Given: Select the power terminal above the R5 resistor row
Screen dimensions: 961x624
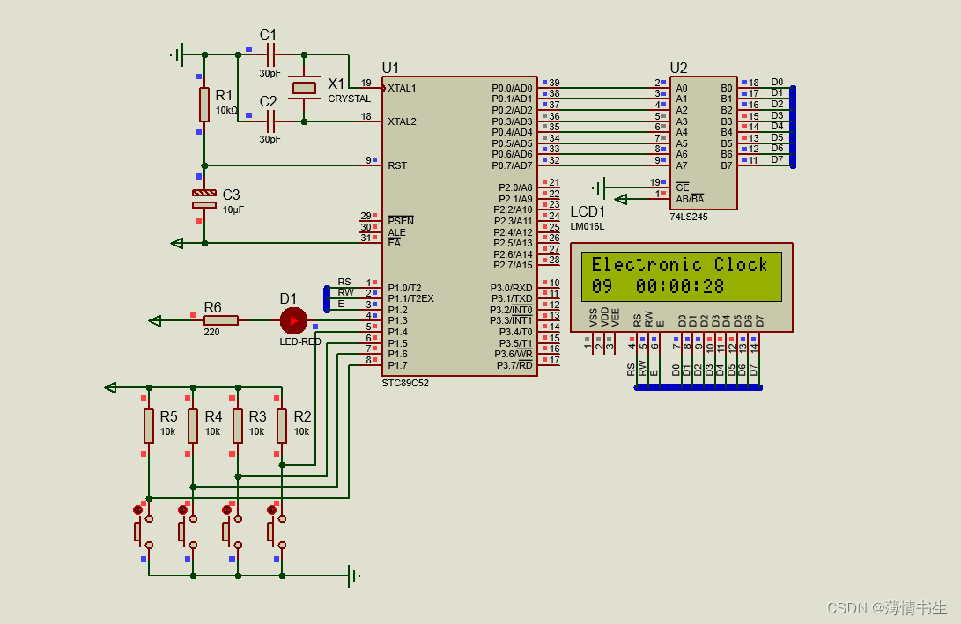Looking at the screenshot, I should click(111, 387).
